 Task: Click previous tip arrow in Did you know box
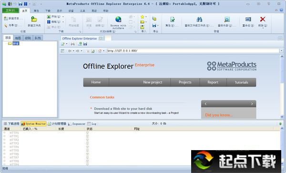[x=205, y=104]
